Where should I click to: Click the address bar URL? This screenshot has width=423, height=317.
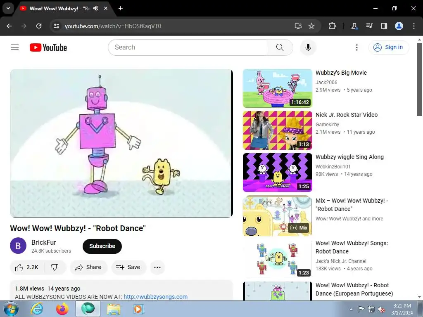(x=113, y=26)
